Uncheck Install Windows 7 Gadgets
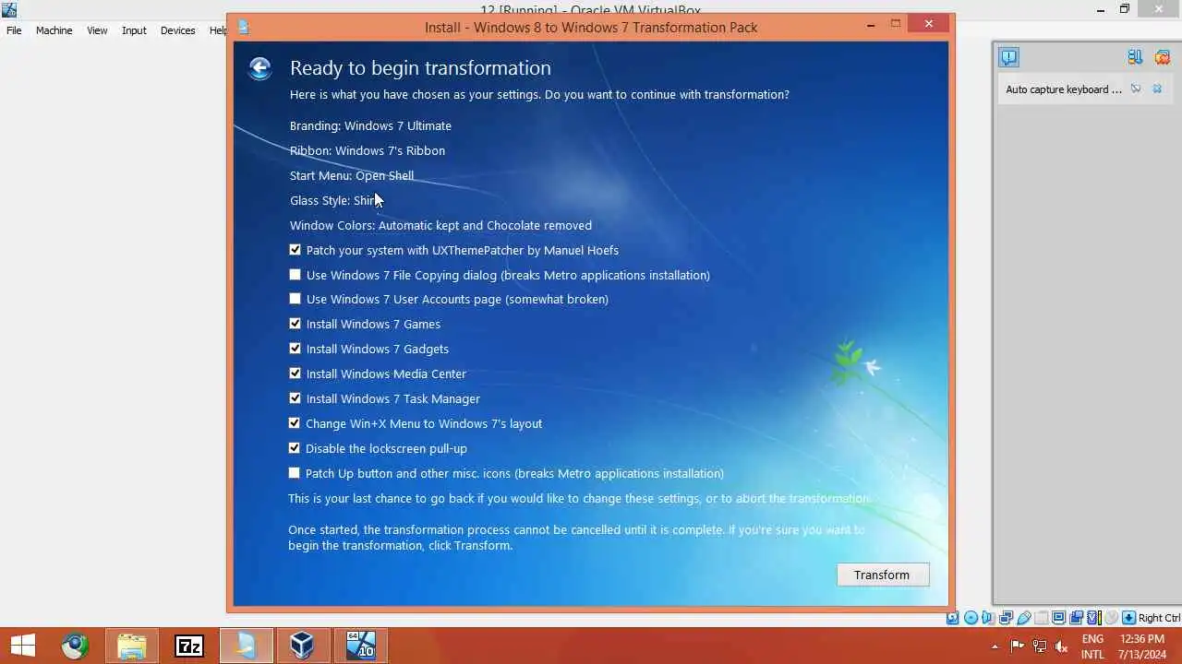 [x=295, y=349]
